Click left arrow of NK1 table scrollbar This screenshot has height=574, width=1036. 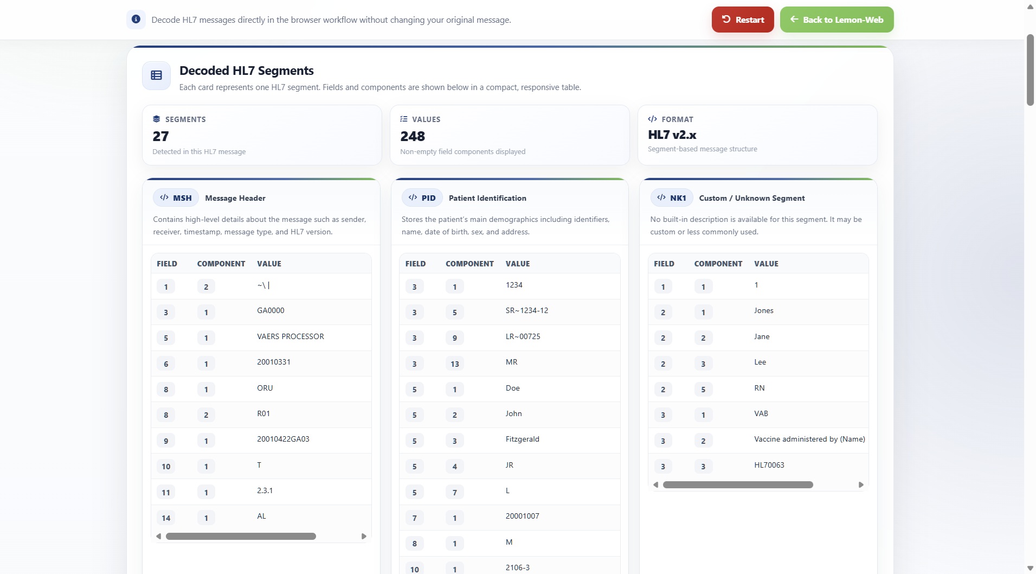tap(656, 485)
